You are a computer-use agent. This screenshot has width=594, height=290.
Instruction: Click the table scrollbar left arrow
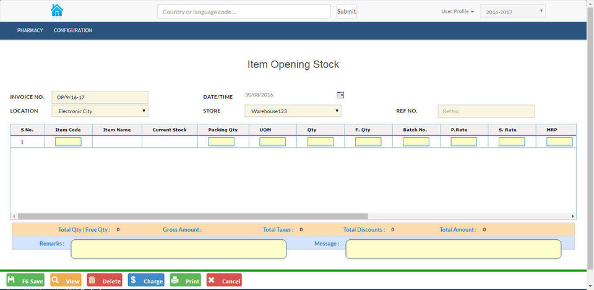pos(14,216)
